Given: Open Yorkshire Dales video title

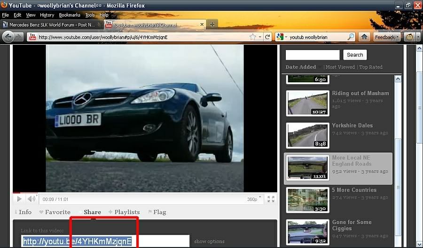Looking at the screenshot, I should tap(352, 125).
